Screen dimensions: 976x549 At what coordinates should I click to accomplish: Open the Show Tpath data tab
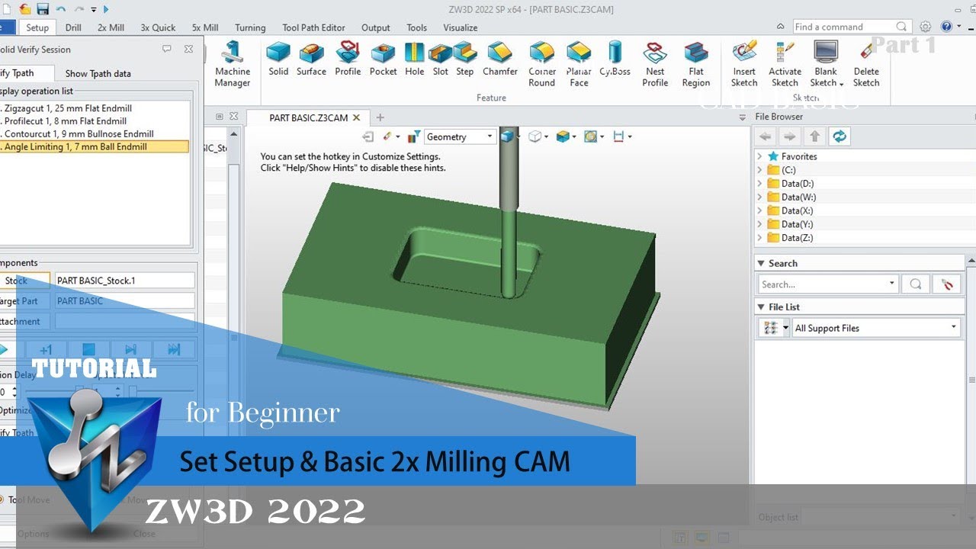(x=98, y=73)
